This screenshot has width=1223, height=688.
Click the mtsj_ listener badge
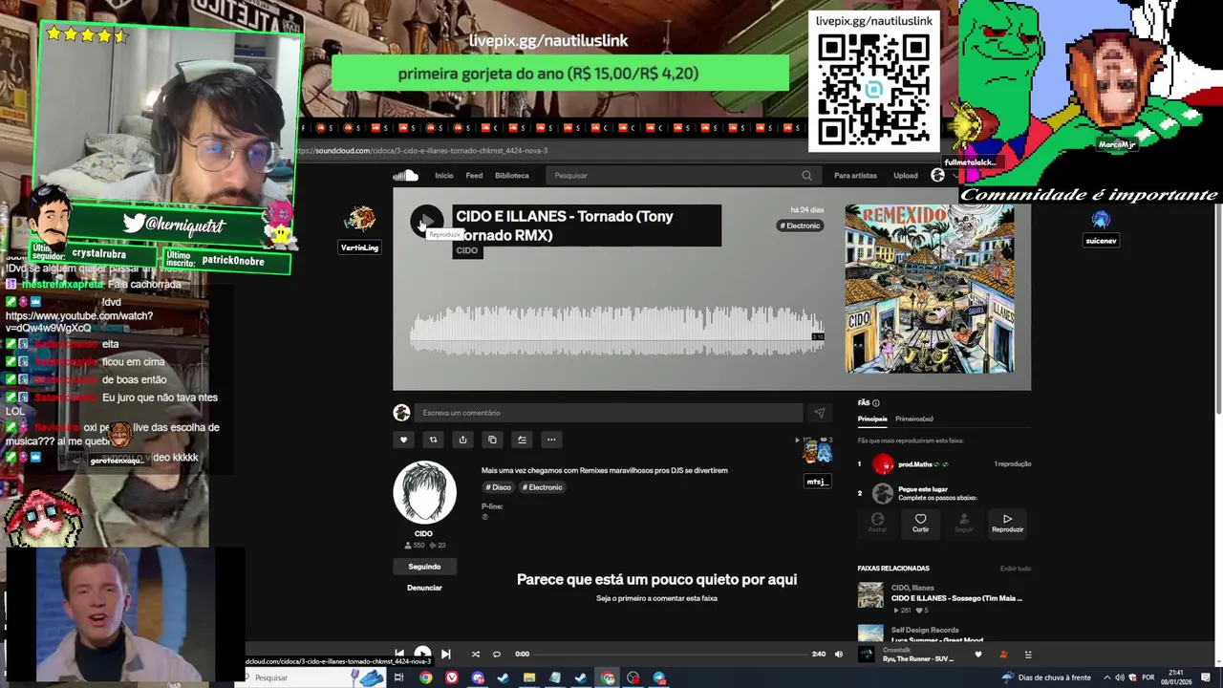point(817,482)
